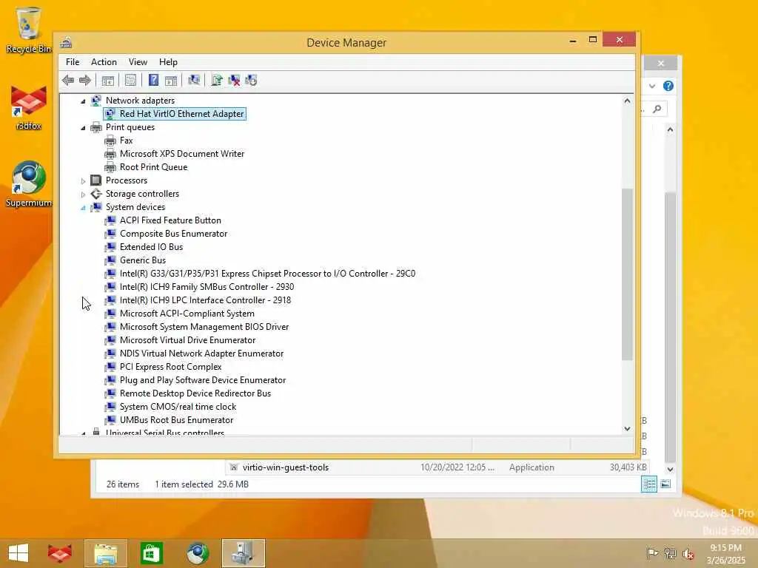Collapse the Print queues node

click(x=83, y=128)
